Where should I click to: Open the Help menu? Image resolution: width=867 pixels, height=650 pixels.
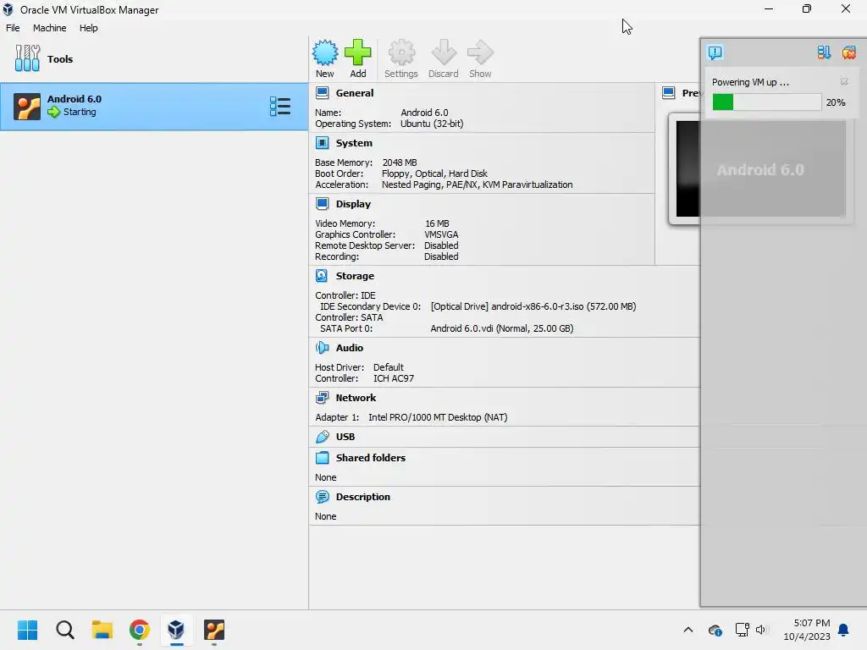(88, 28)
